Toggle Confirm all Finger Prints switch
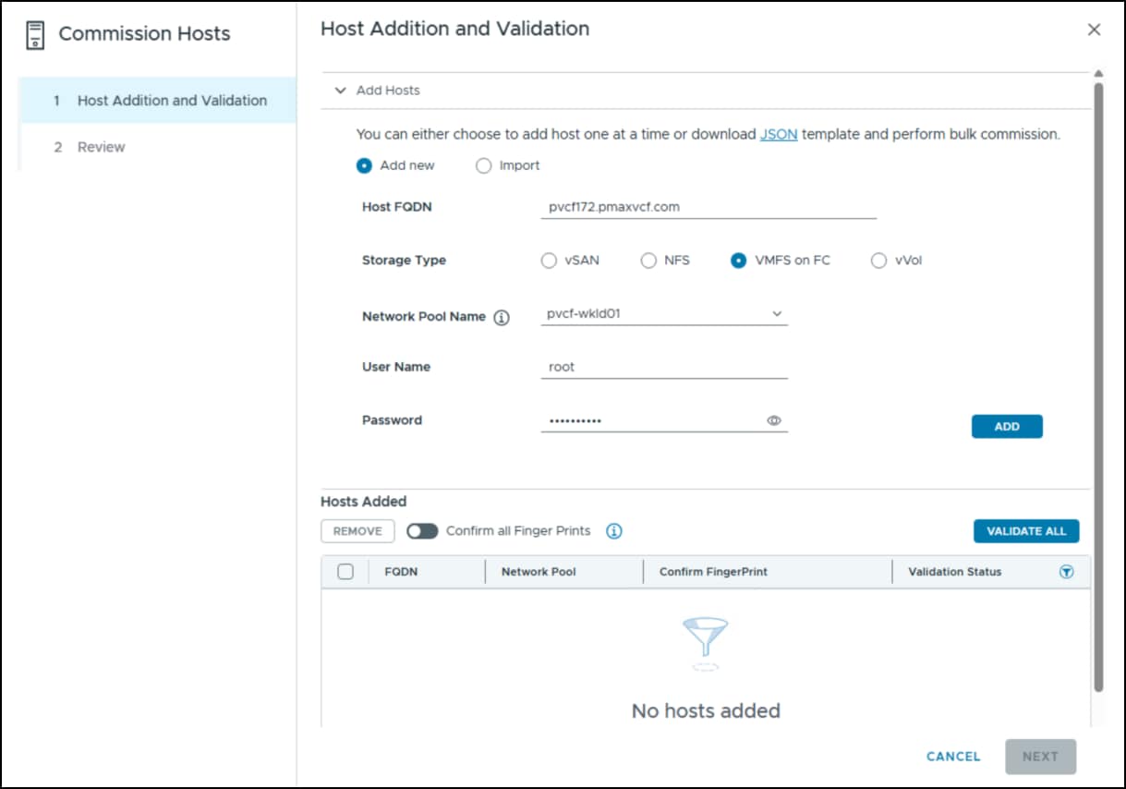1126x789 pixels. click(x=422, y=531)
